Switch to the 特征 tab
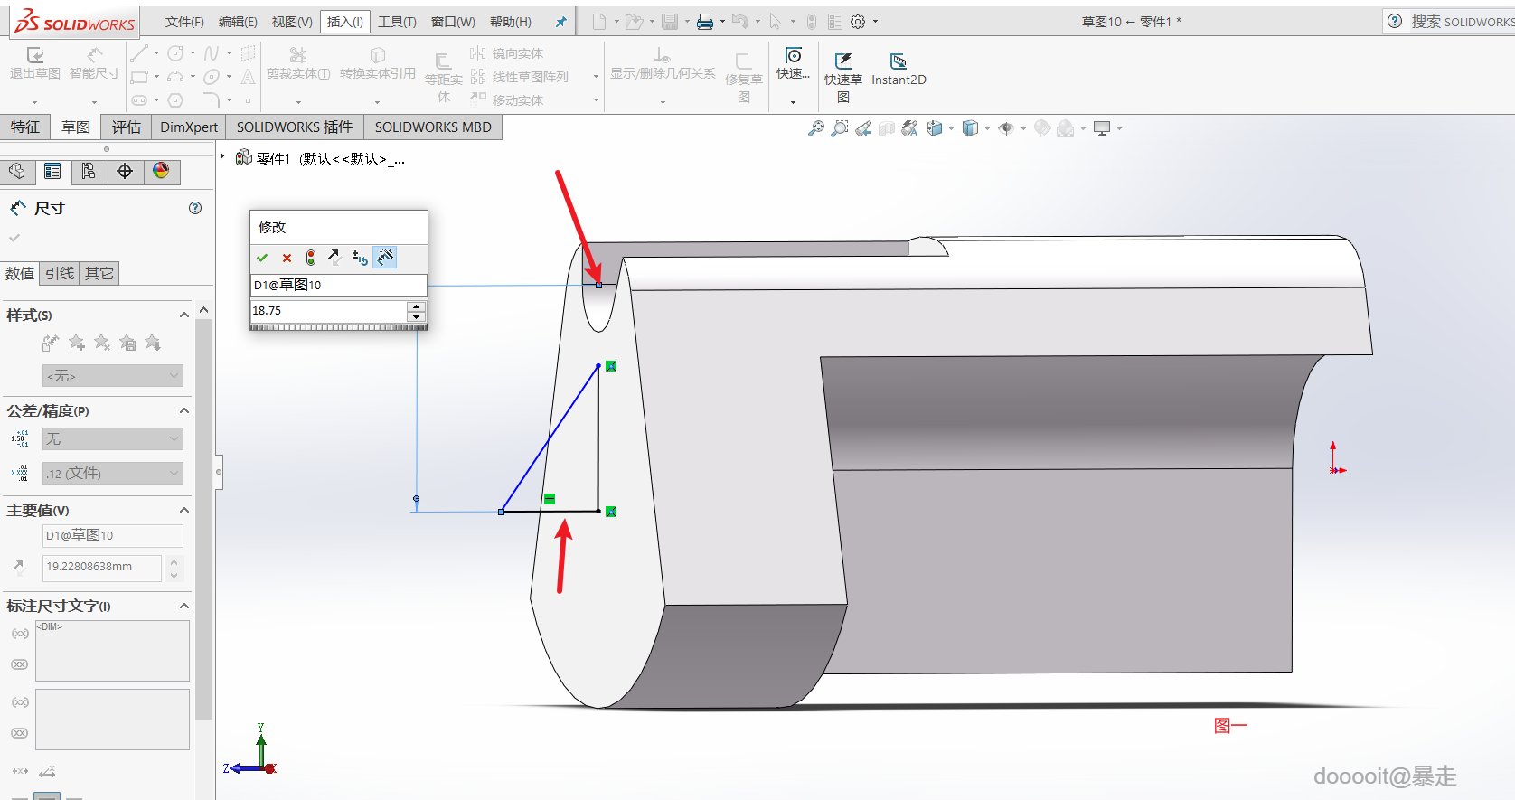Viewport: 1515px width, 800px height. (25, 127)
